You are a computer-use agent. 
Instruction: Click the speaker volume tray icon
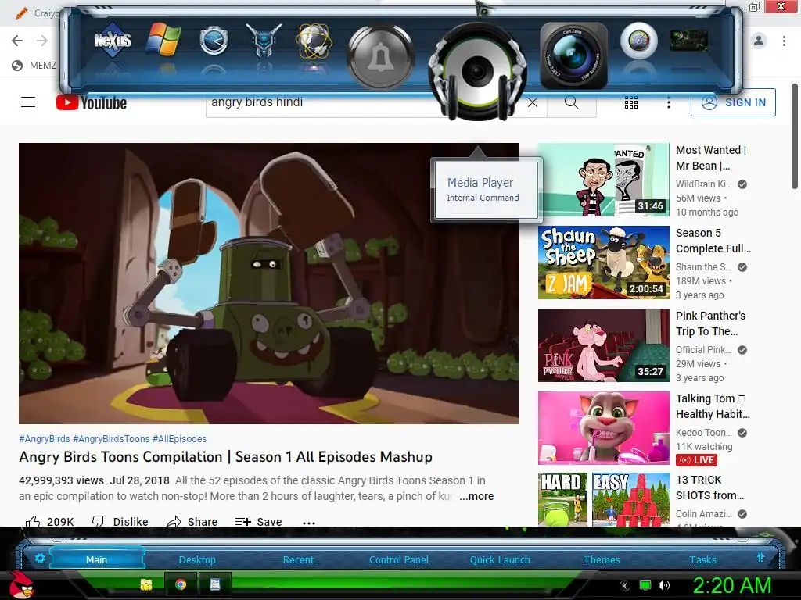(664, 585)
